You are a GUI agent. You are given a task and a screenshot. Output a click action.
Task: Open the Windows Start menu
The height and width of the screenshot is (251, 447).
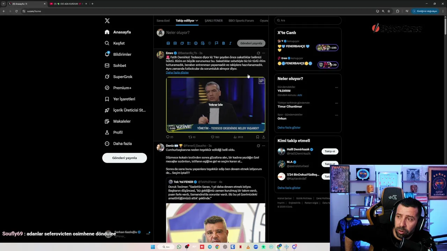[153, 247]
